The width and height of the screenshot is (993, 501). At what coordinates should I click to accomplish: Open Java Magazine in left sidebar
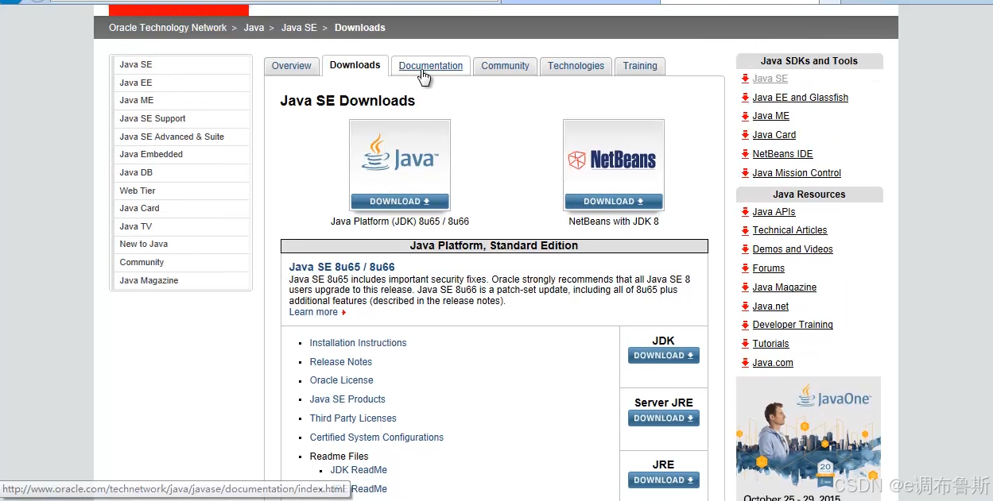click(182, 280)
